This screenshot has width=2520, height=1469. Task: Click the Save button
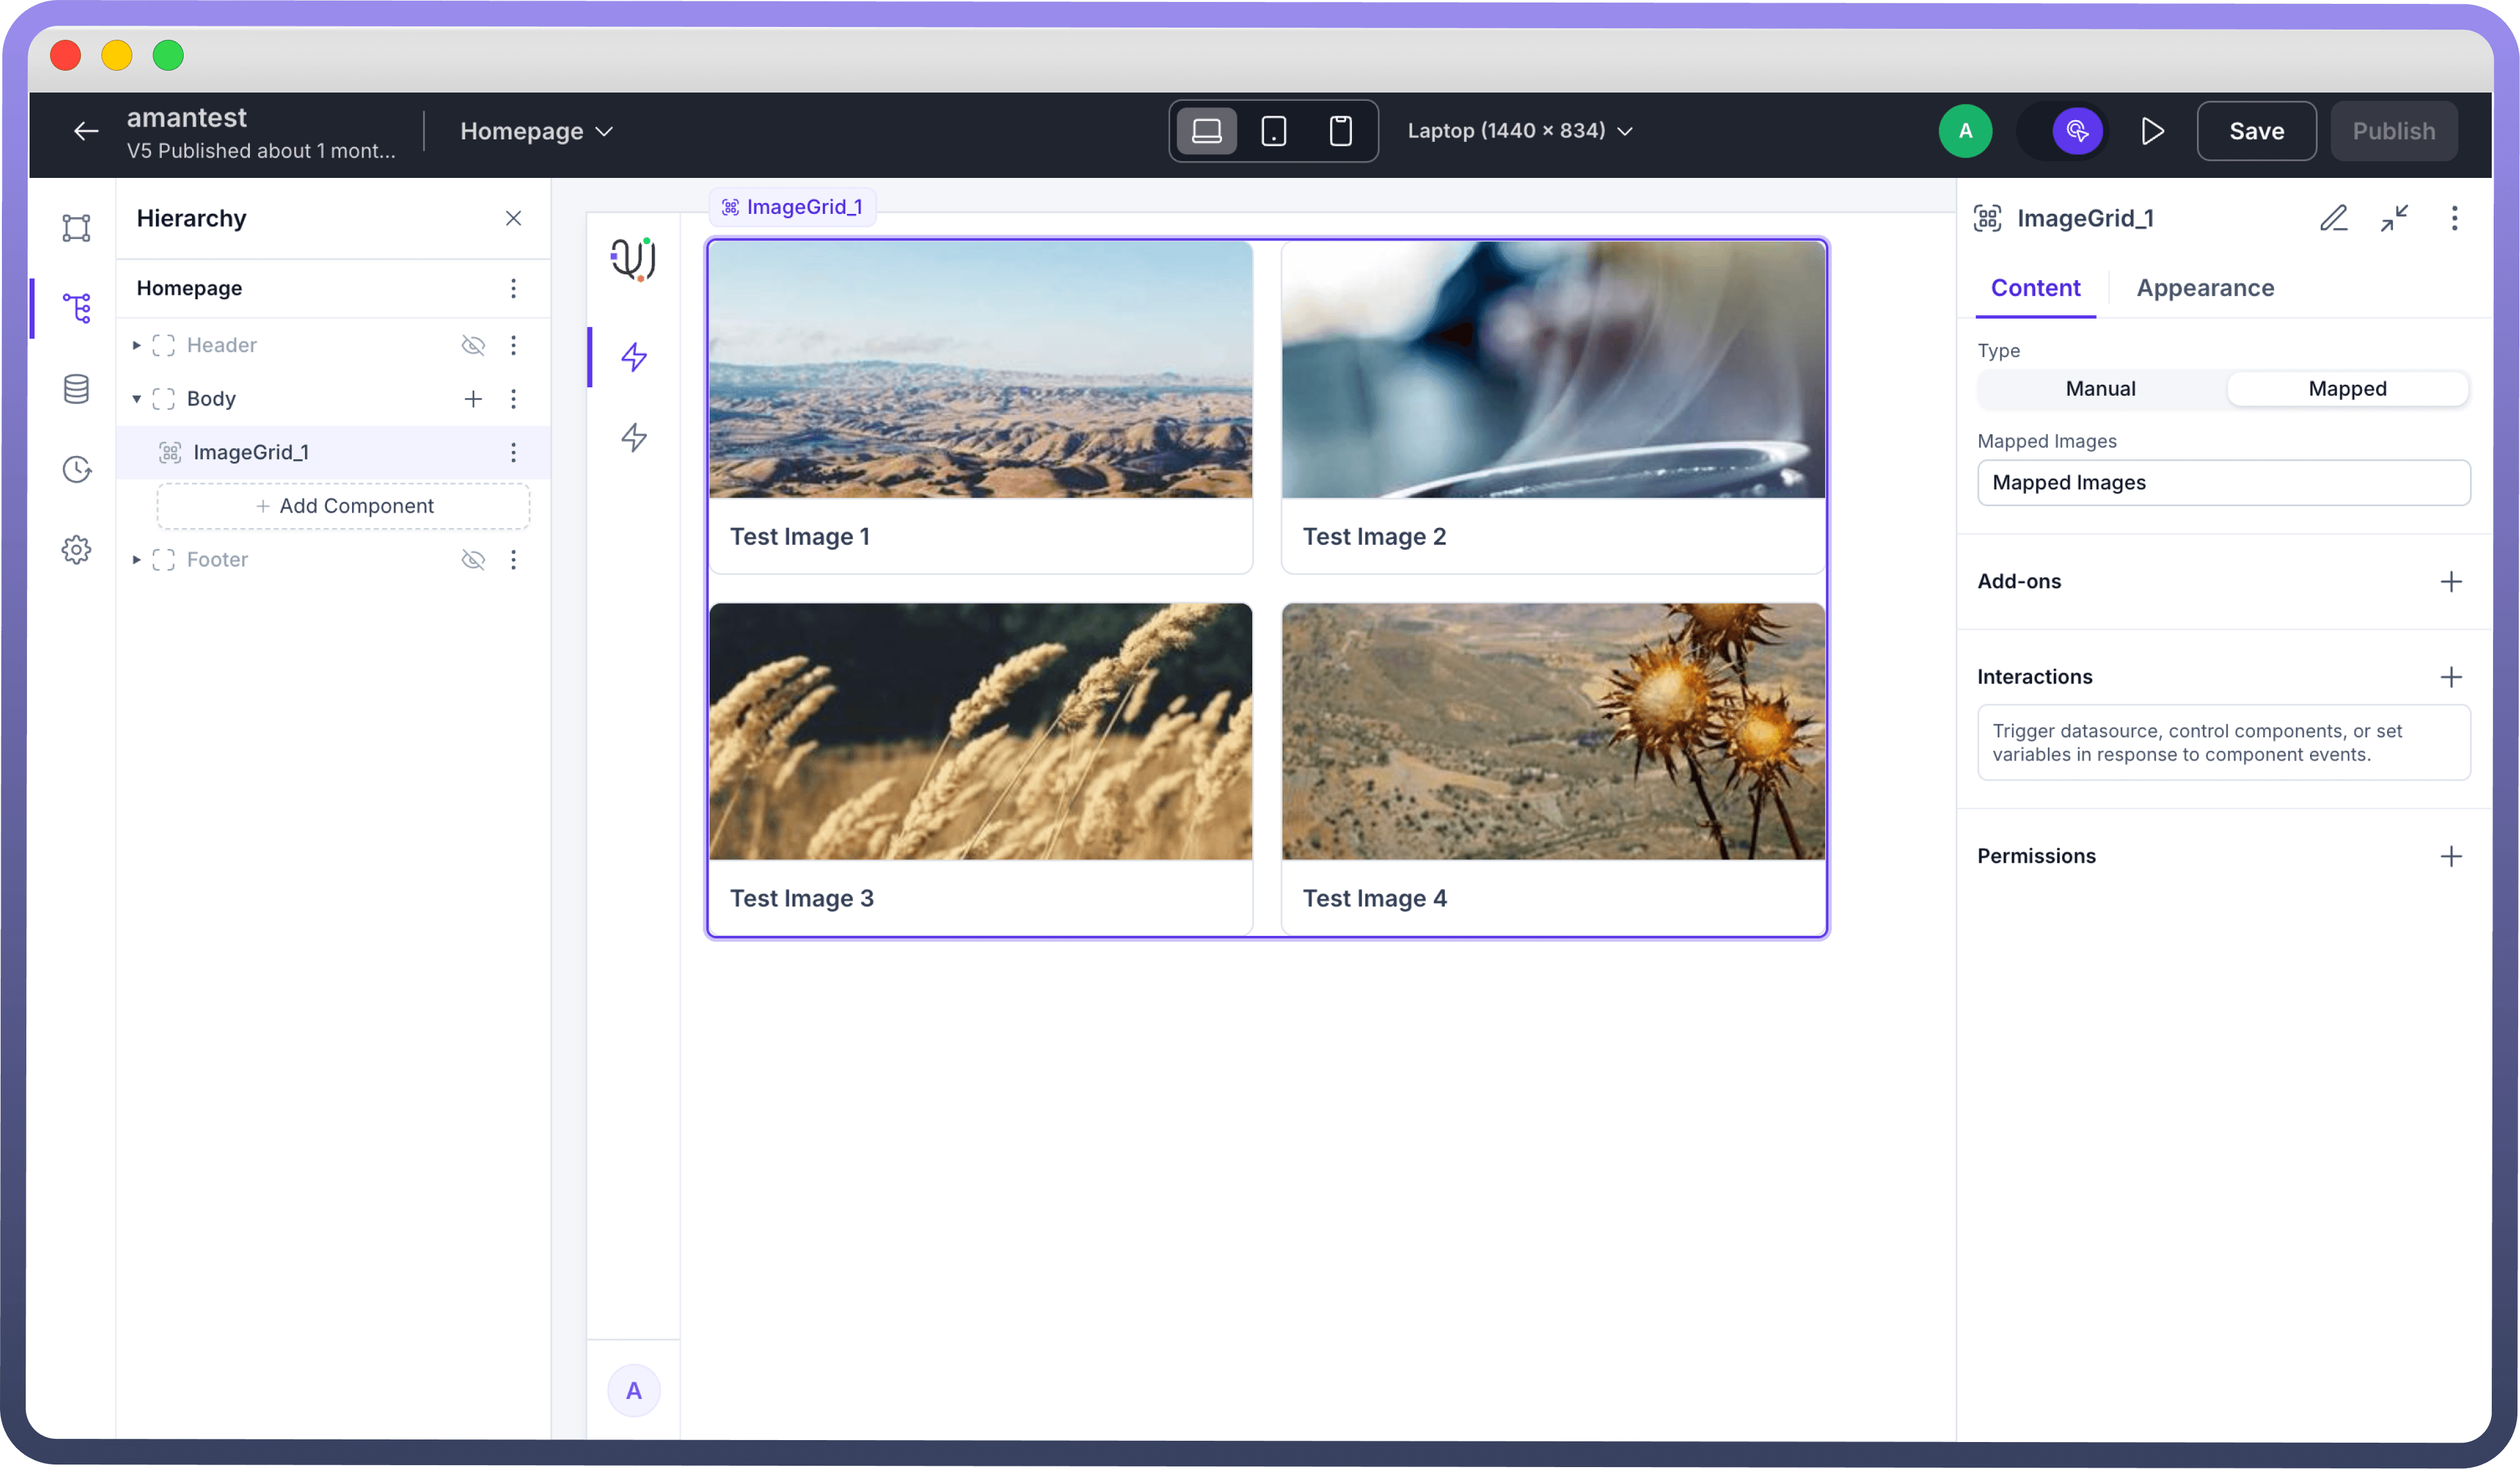pyautogui.click(x=2256, y=131)
